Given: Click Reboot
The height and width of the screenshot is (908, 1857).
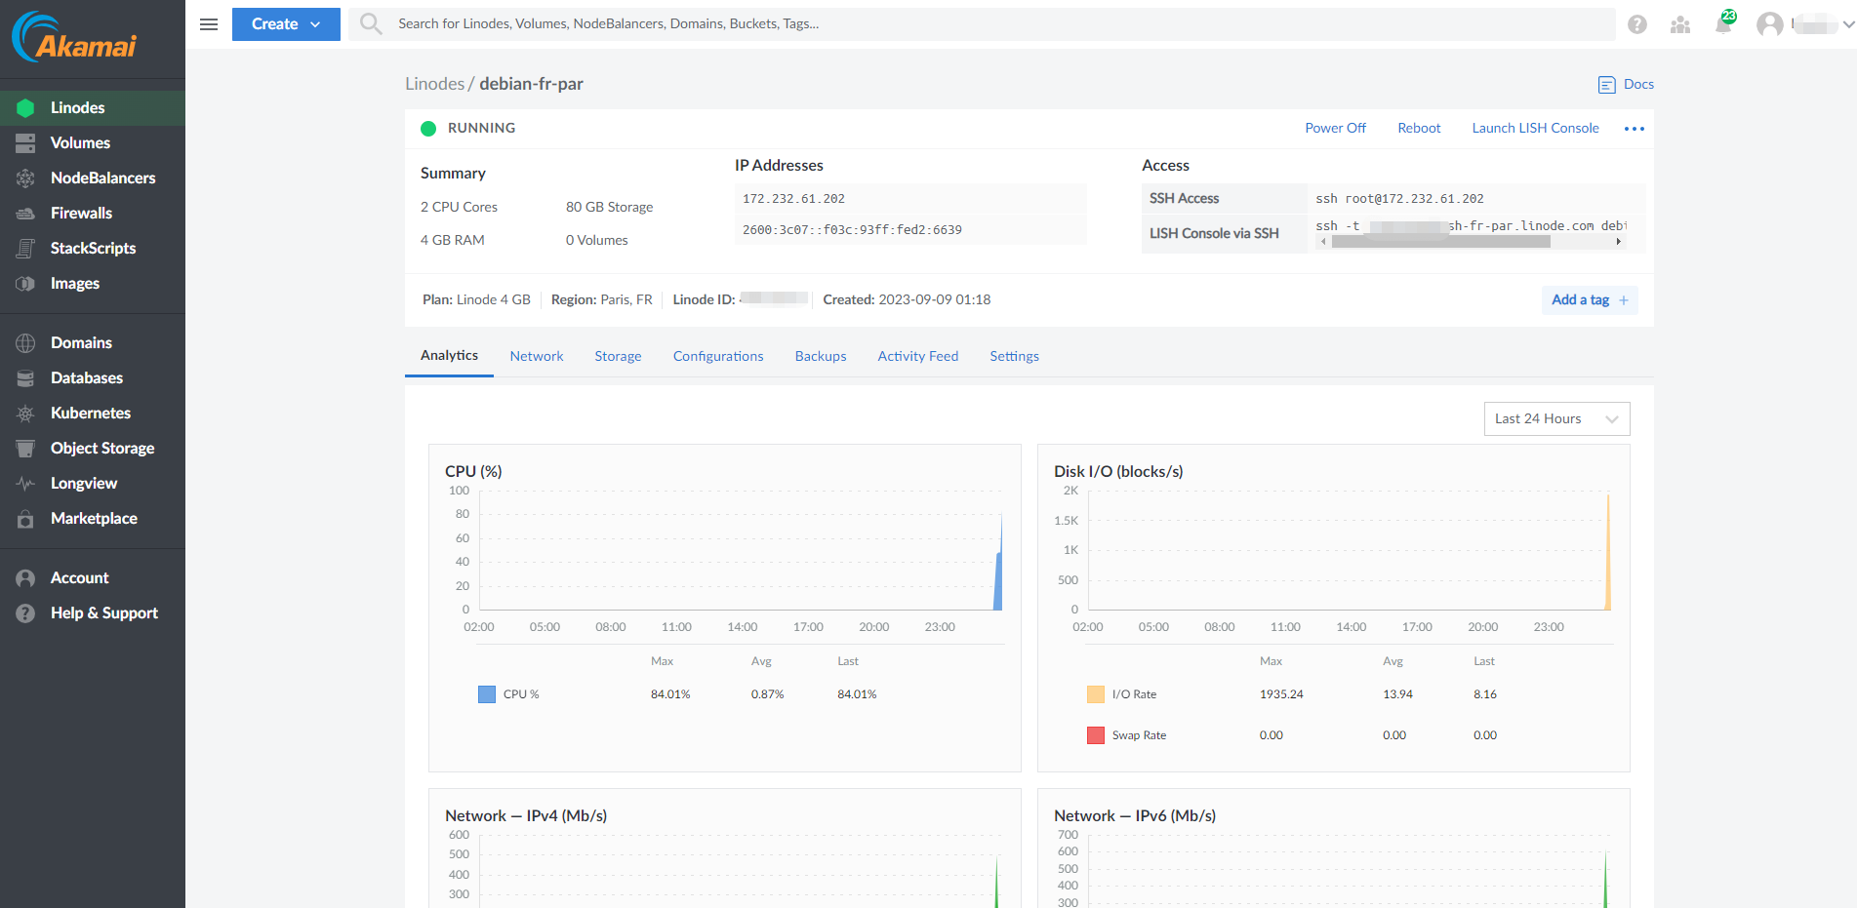Looking at the screenshot, I should coord(1419,128).
